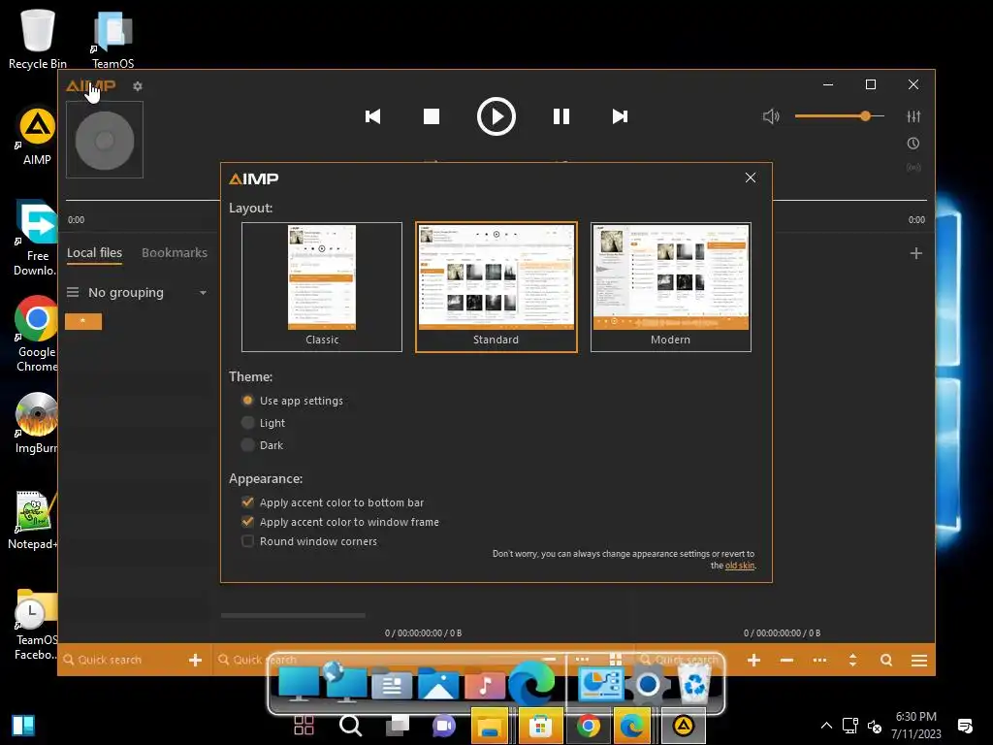
Task: Select the orange asterisk group item
Action: click(83, 321)
